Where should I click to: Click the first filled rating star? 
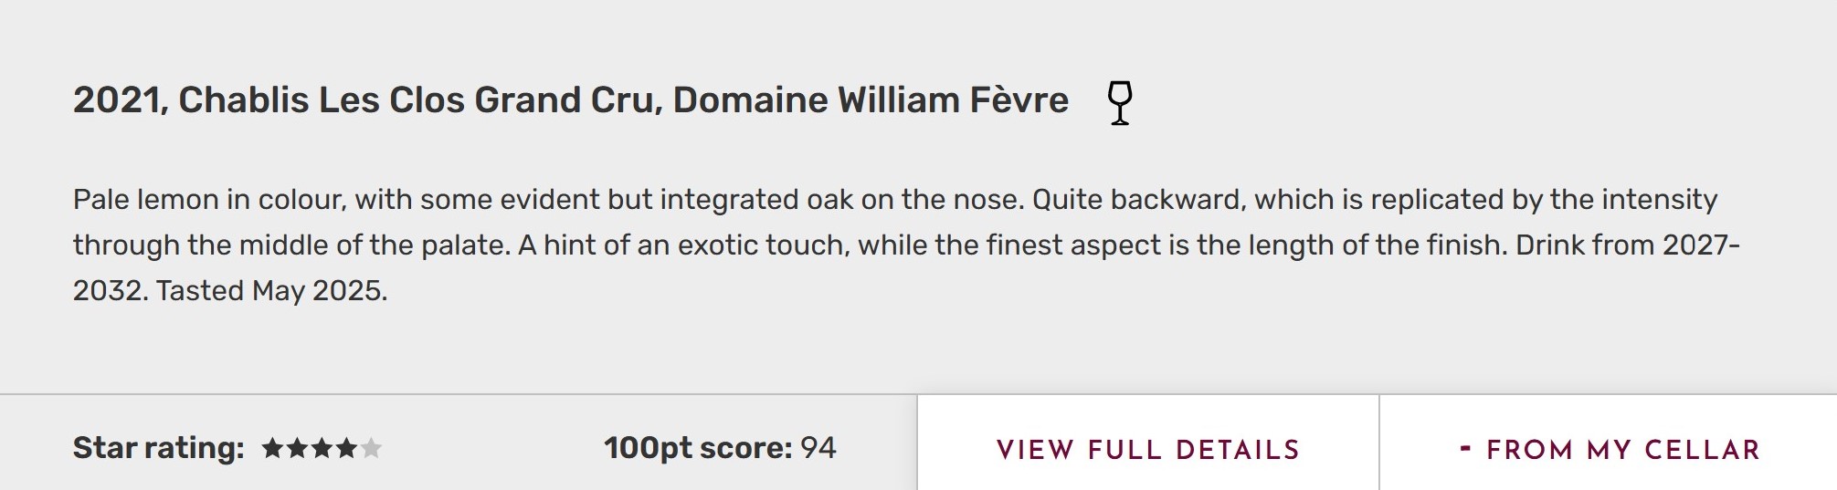click(x=272, y=448)
